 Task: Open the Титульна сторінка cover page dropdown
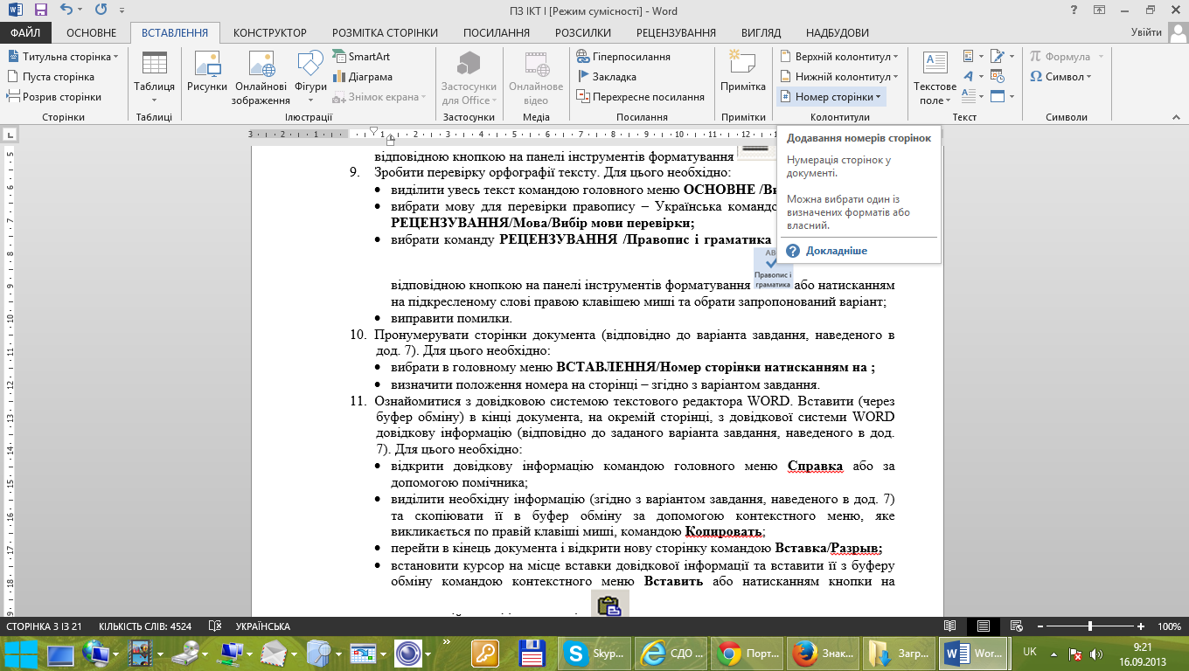pos(63,57)
